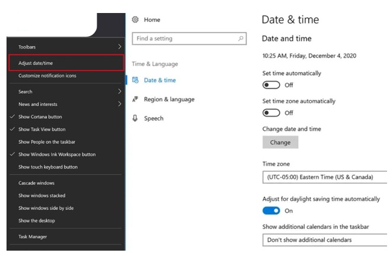Click the Date & time calendar icon
This screenshot has height=253, width=390.
[x=135, y=80]
